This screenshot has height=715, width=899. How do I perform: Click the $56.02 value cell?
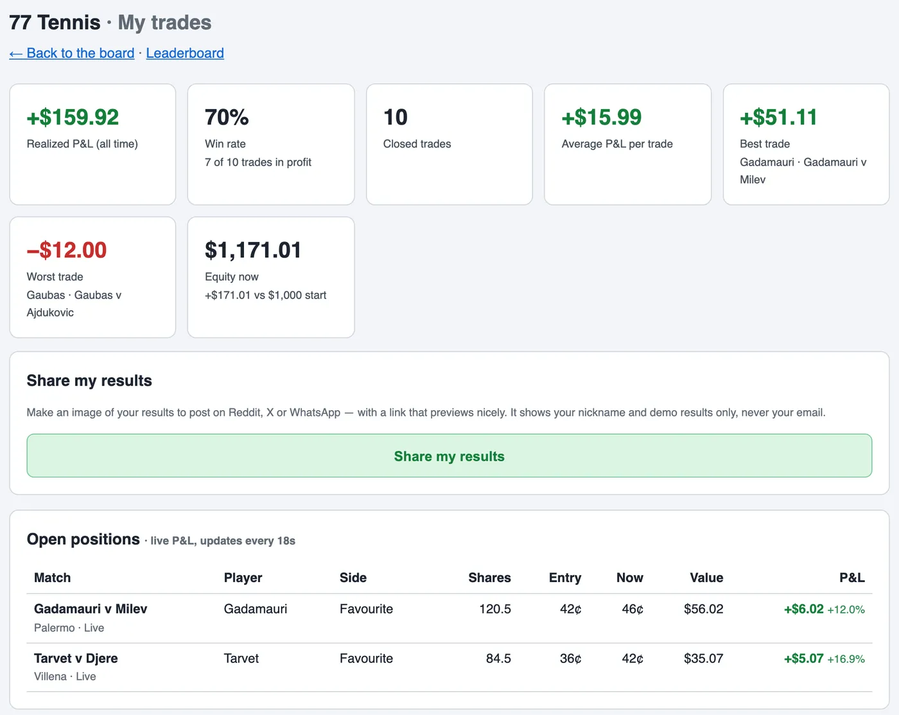coord(704,609)
